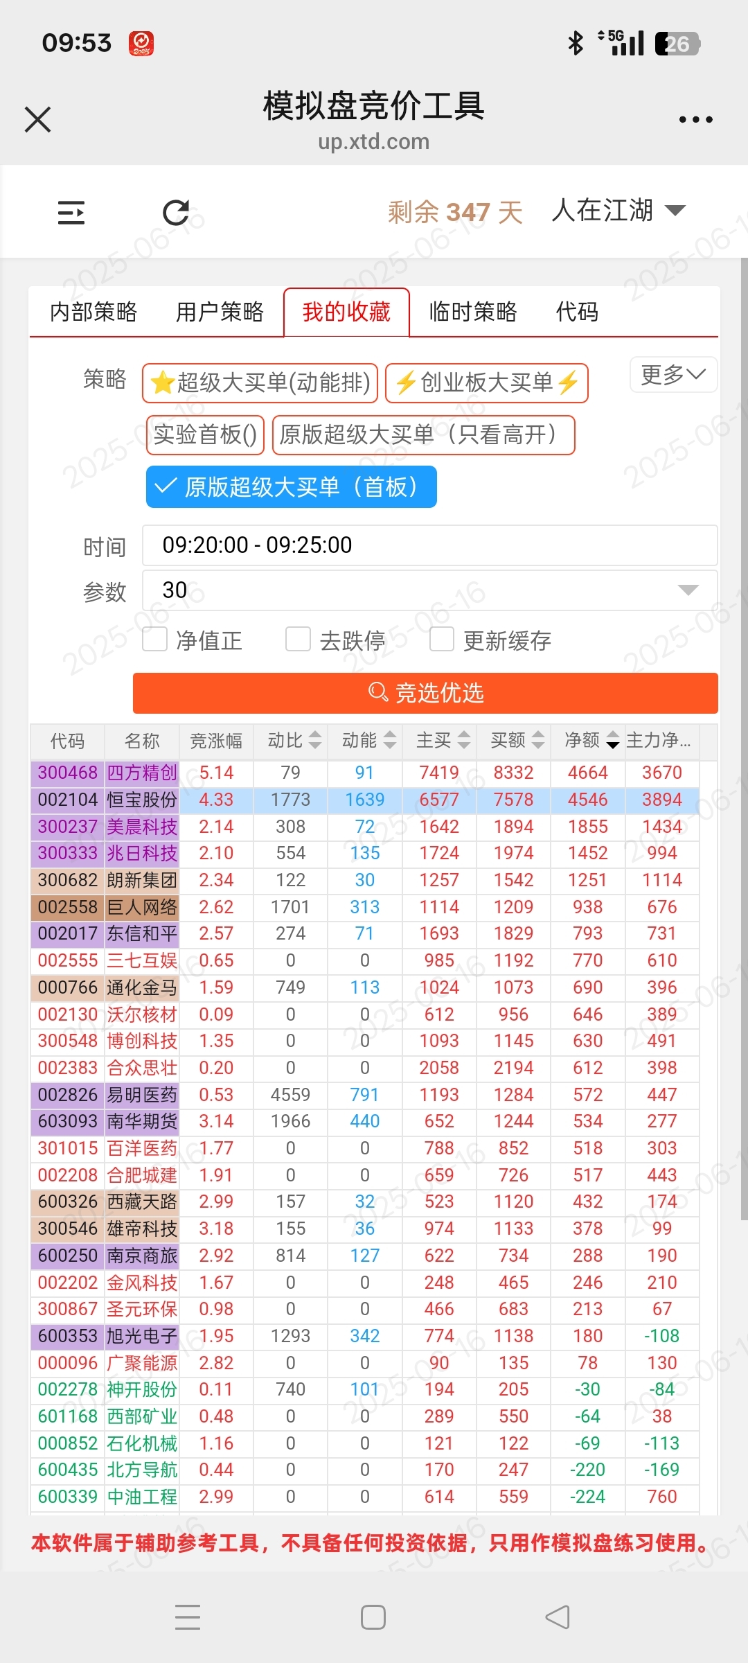748x1663 pixels.
Task: Click stock code 002826
Action: tap(68, 1095)
